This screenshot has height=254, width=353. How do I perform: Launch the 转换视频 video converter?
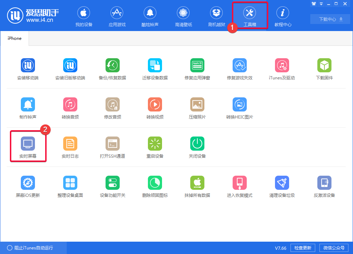[x=155, y=108]
